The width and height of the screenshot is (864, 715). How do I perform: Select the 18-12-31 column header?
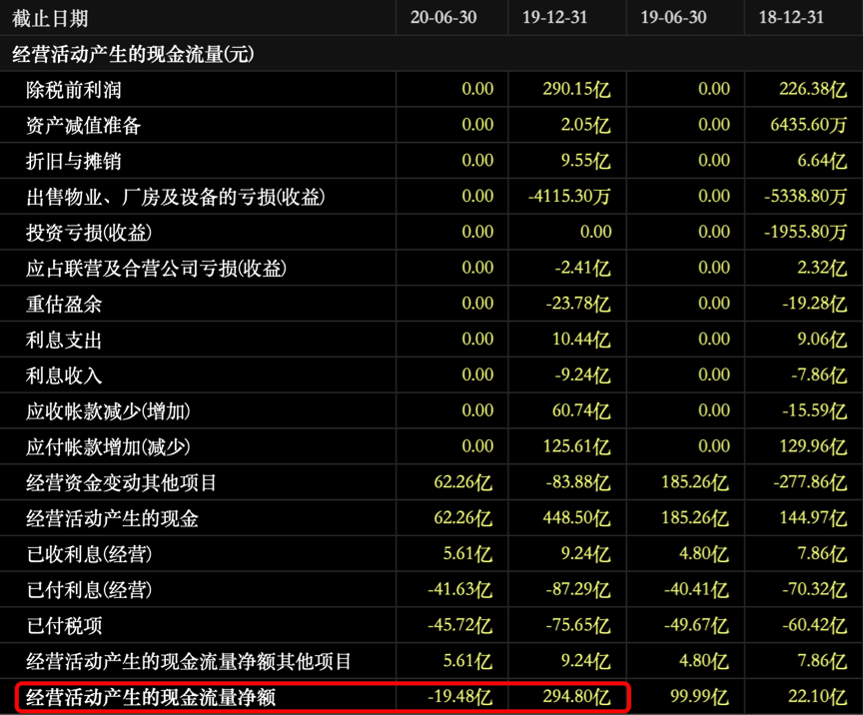(791, 18)
